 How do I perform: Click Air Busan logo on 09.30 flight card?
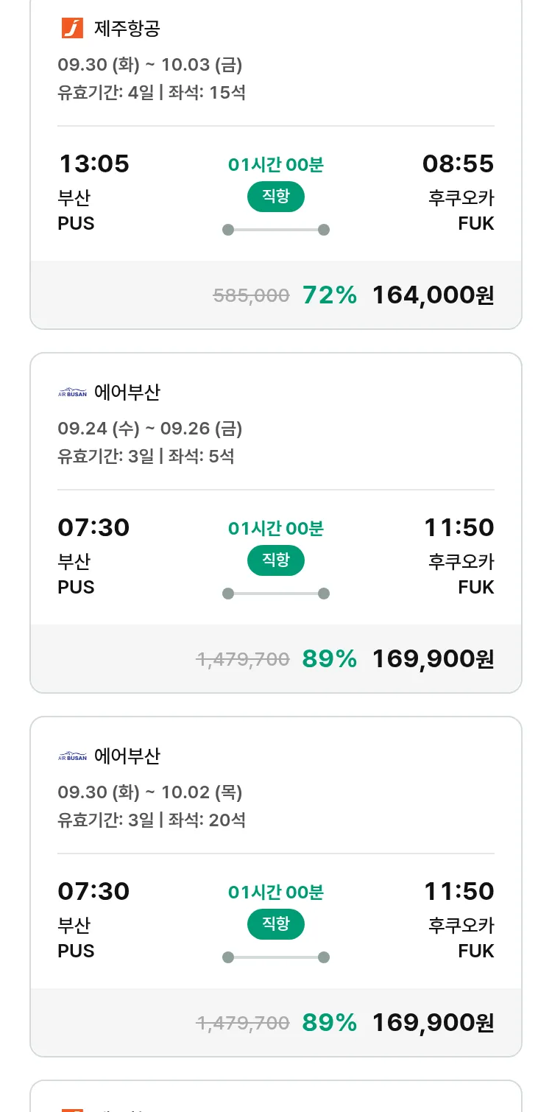pyautogui.click(x=72, y=756)
